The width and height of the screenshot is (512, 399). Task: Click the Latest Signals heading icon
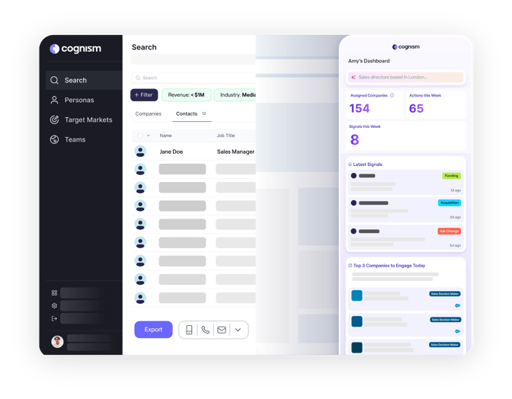pos(350,164)
